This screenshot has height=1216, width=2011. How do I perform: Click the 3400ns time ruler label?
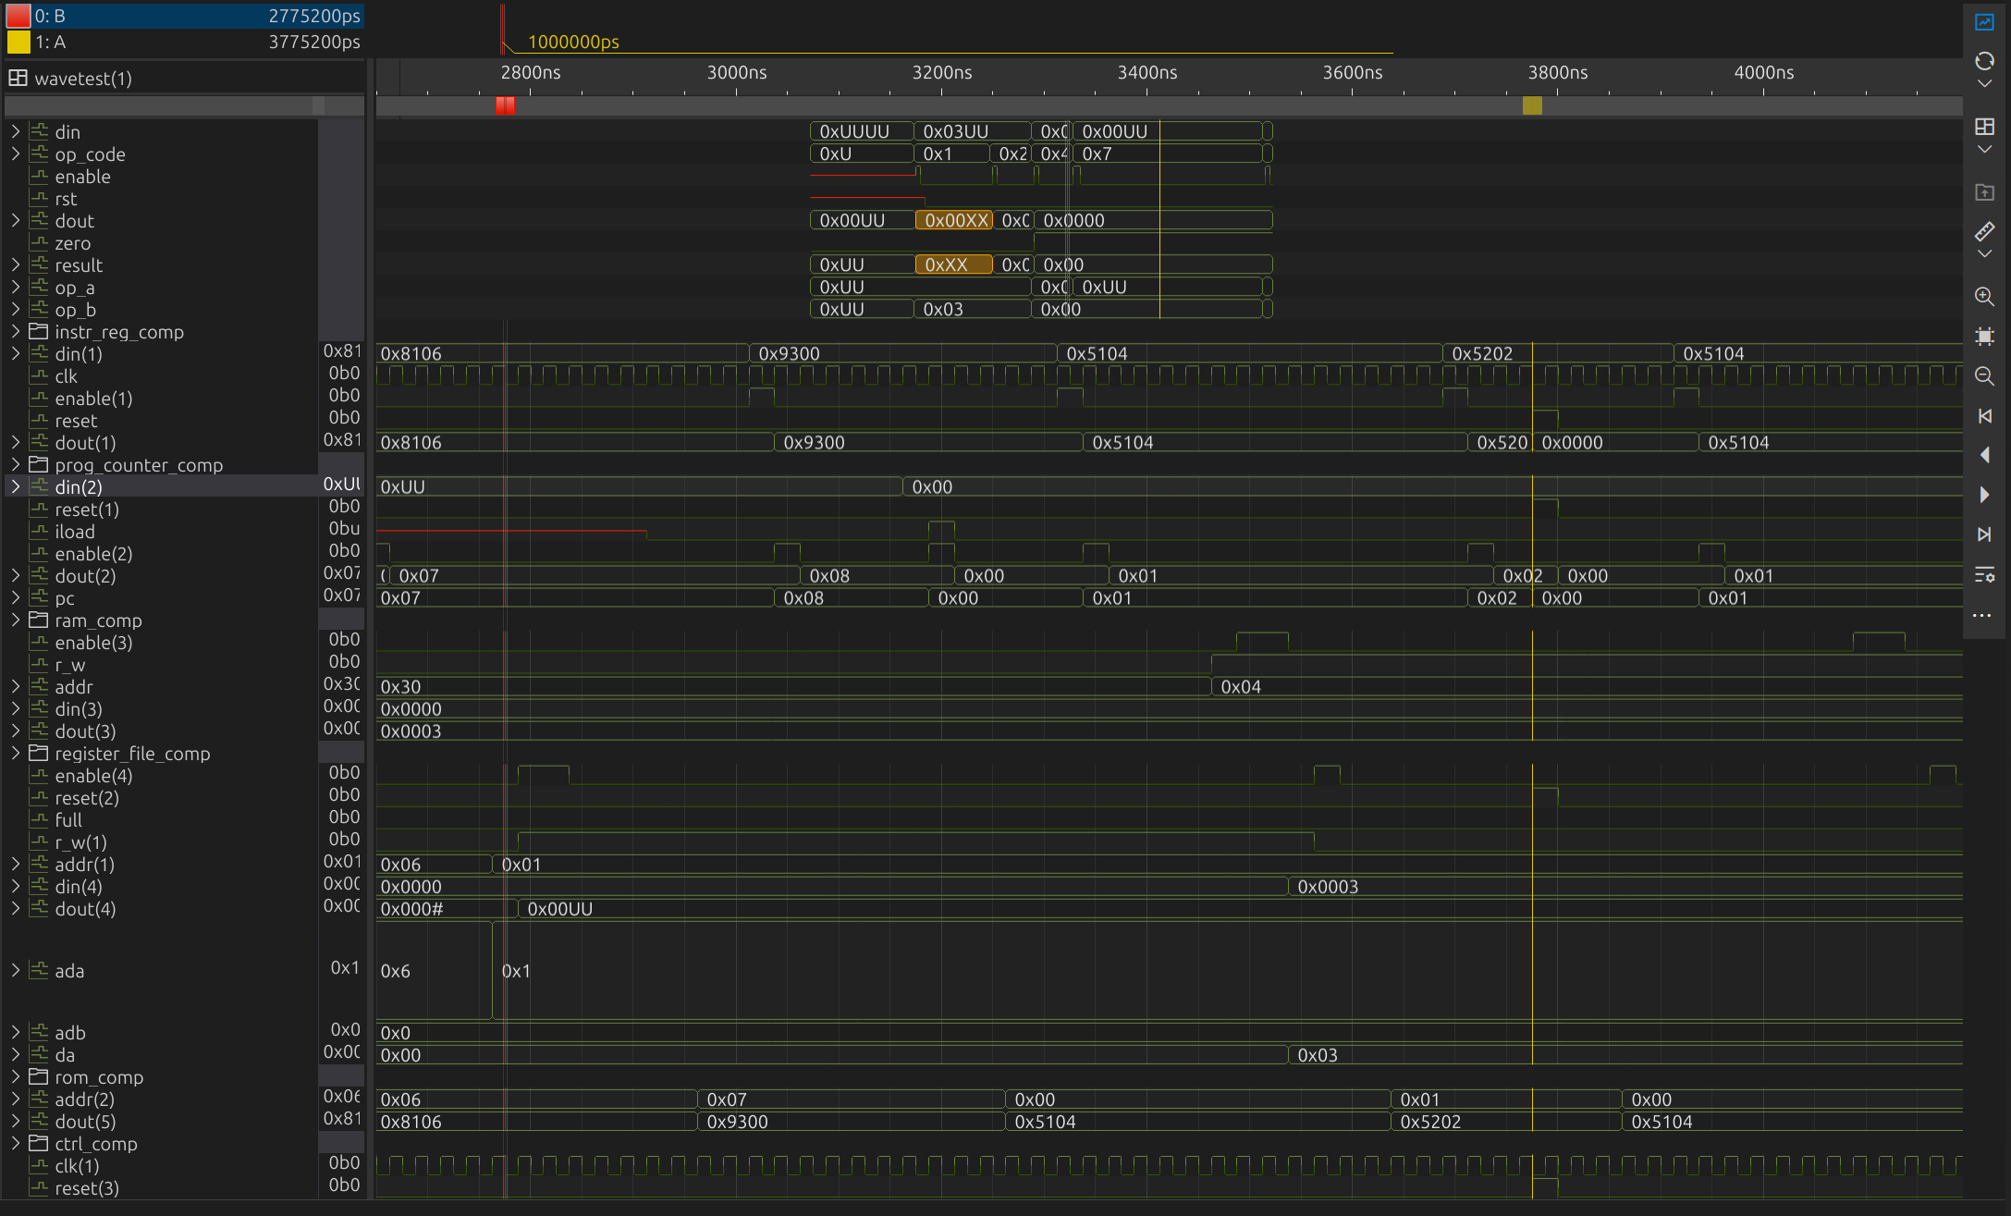1147,72
